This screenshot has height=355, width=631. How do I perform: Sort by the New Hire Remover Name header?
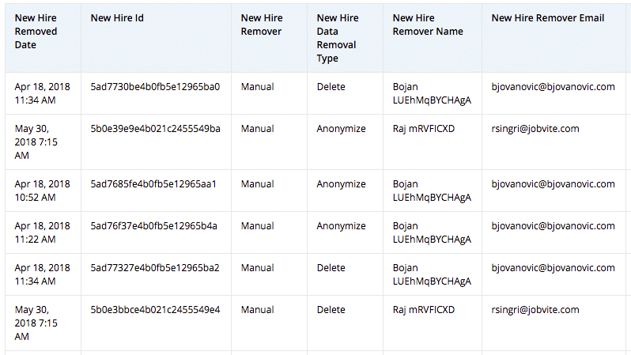[428, 25]
